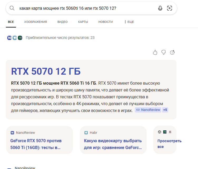Click the green circle source icon near results count
Image resolution: width=198 pixels, height=169 pixels.
click(20, 38)
